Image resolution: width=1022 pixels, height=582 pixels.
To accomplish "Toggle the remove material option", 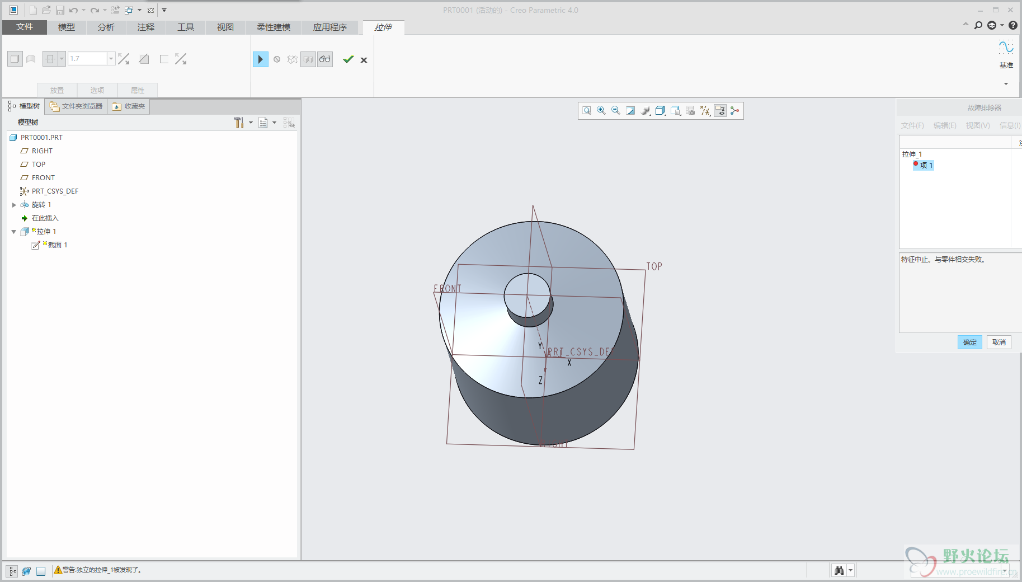I will coord(144,59).
